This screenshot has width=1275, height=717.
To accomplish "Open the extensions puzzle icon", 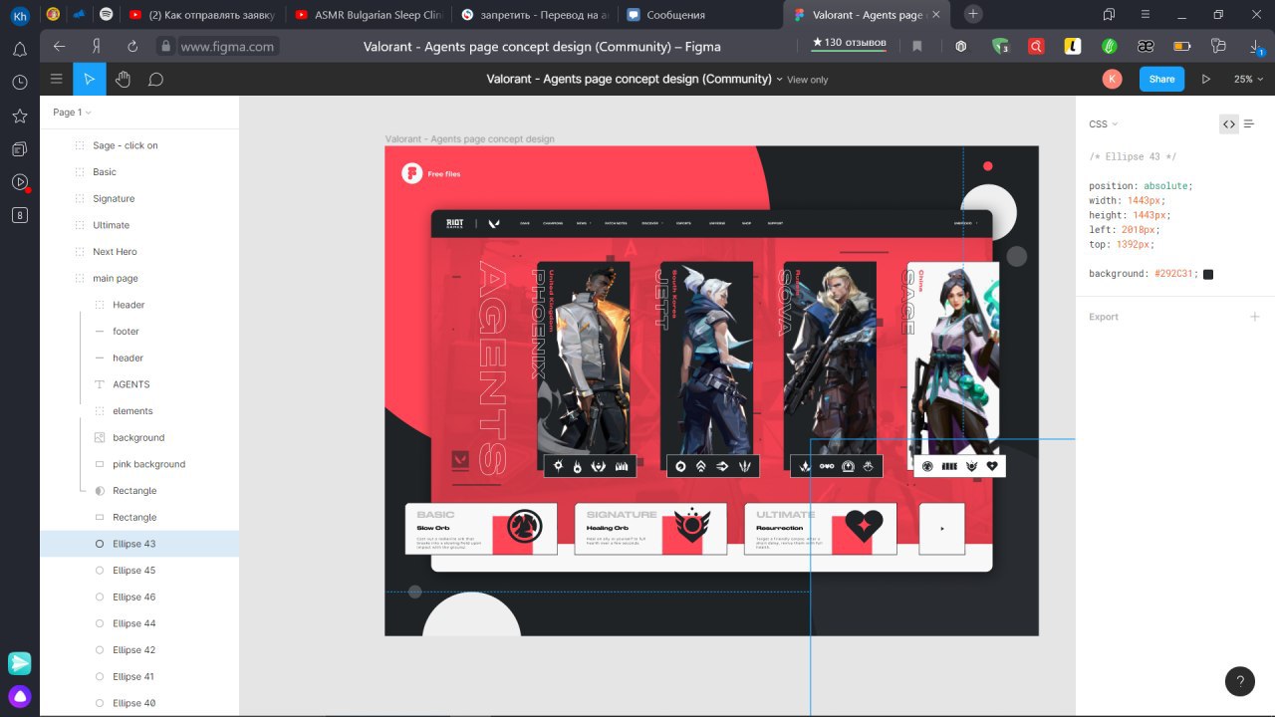I will coord(1218,46).
